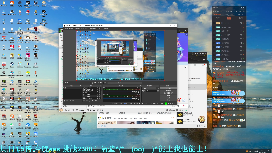
Task: Toggle visibility of highlighted fifth source row
Action: [x=97, y=96]
